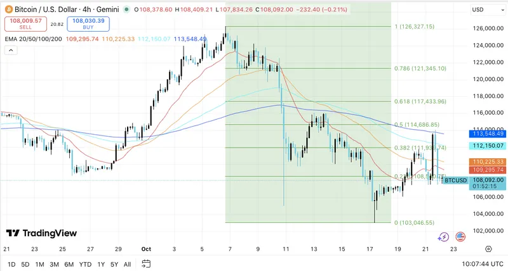Image resolution: width=508 pixels, height=271 pixels.
Task: Select the 1D time range
Action: pos(11,263)
